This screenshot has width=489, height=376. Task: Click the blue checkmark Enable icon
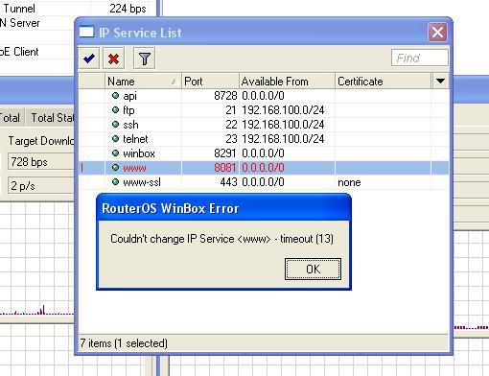(x=89, y=59)
